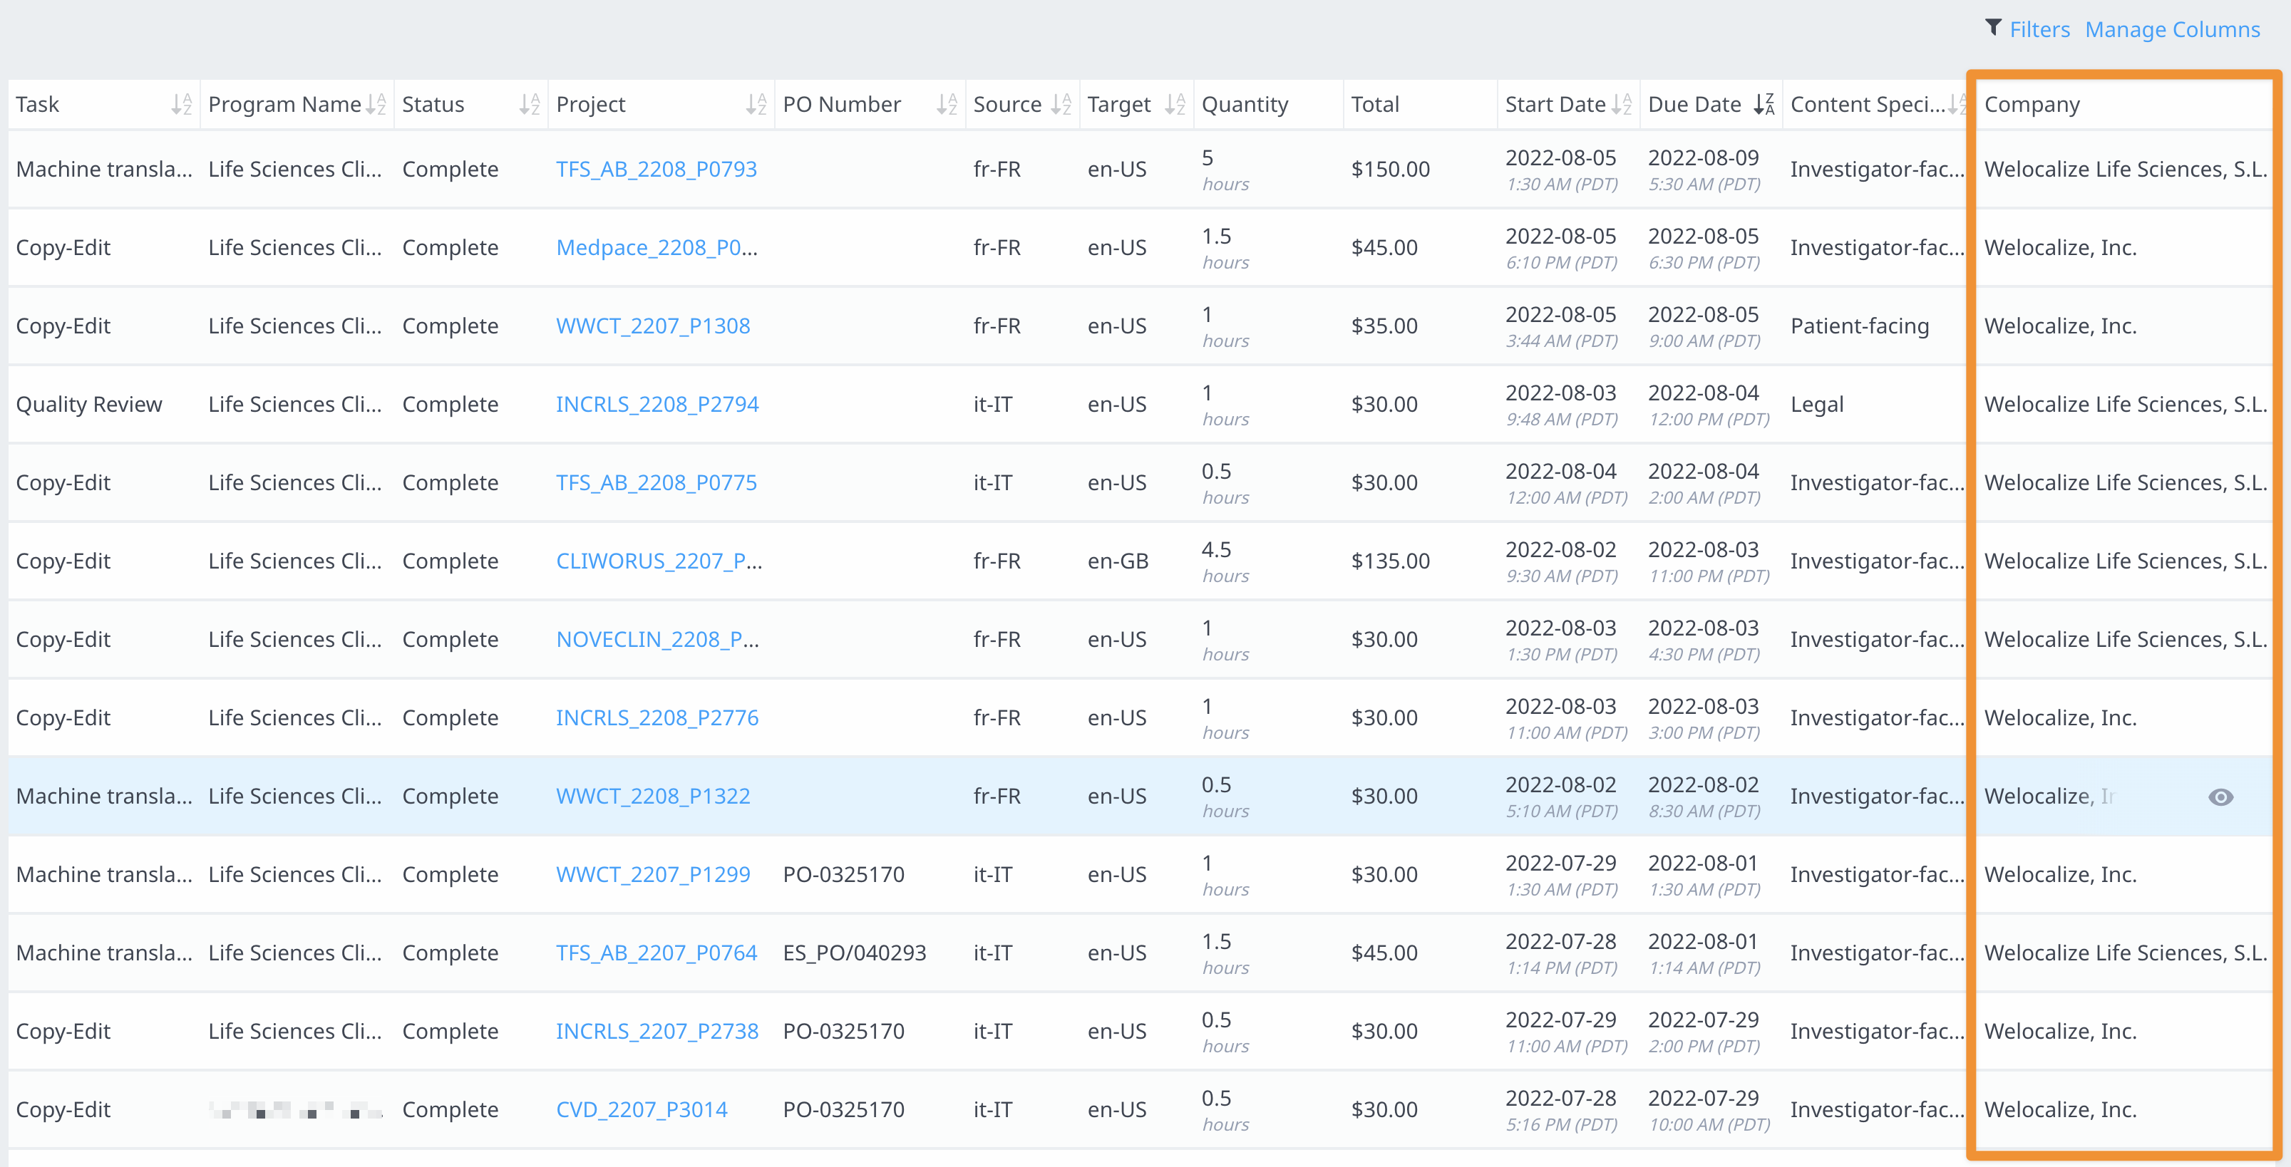
Task: Click the Quantity column header
Action: tap(1244, 105)
